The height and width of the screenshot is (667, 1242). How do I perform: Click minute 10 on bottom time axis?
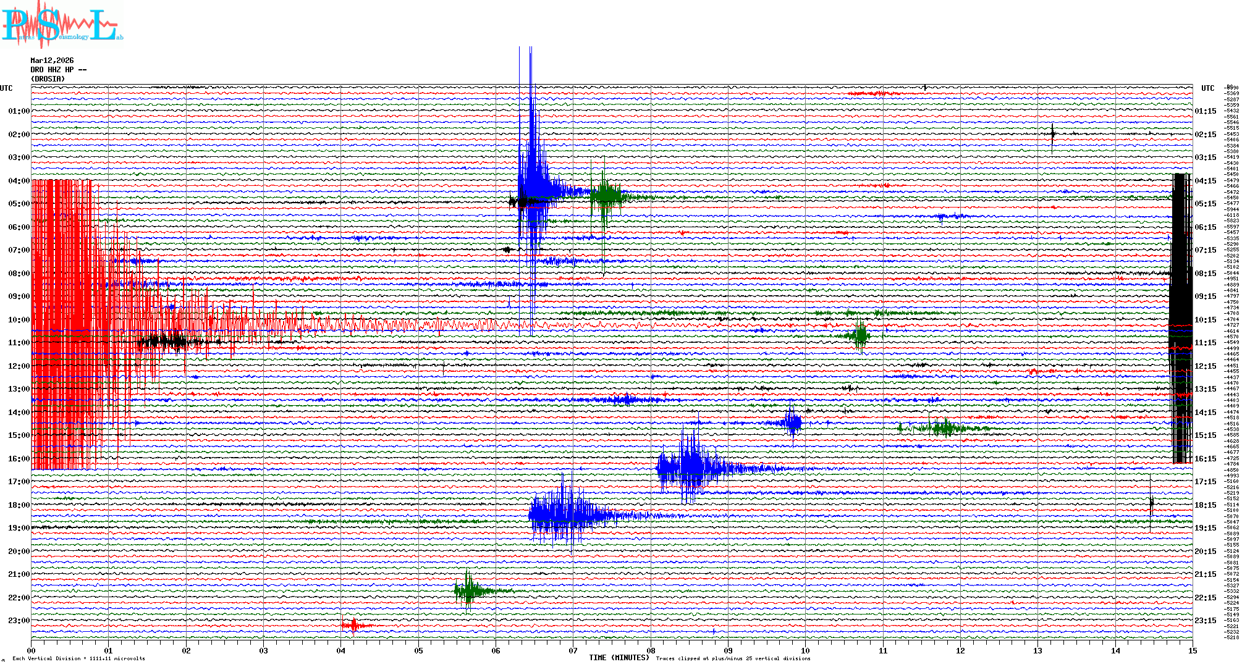tap(805, 650)
